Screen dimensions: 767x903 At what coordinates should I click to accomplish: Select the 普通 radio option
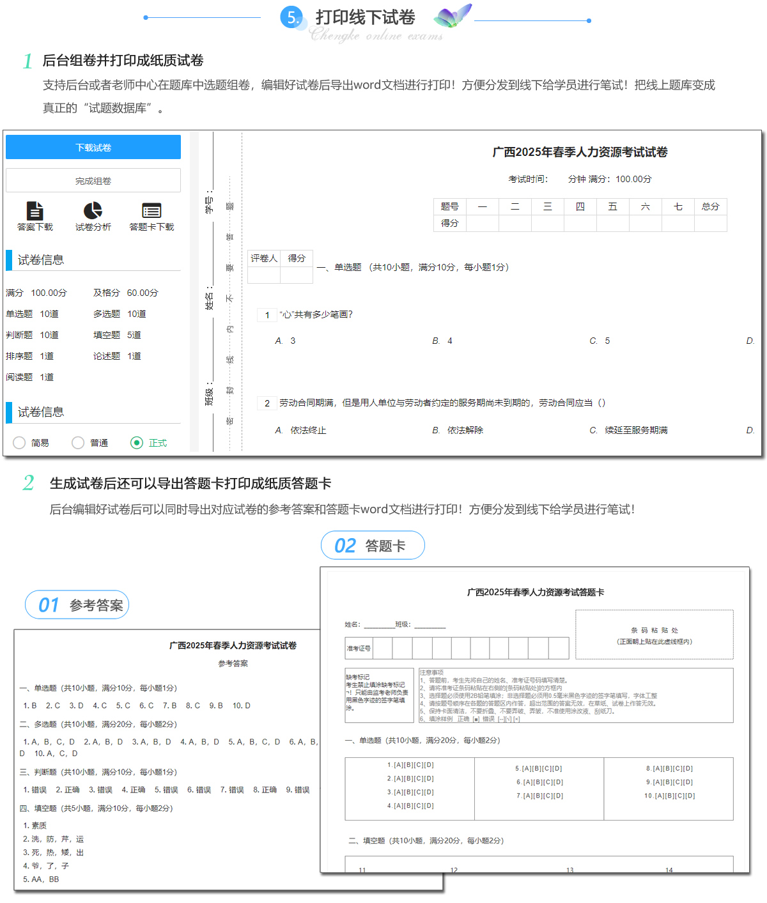78,443
